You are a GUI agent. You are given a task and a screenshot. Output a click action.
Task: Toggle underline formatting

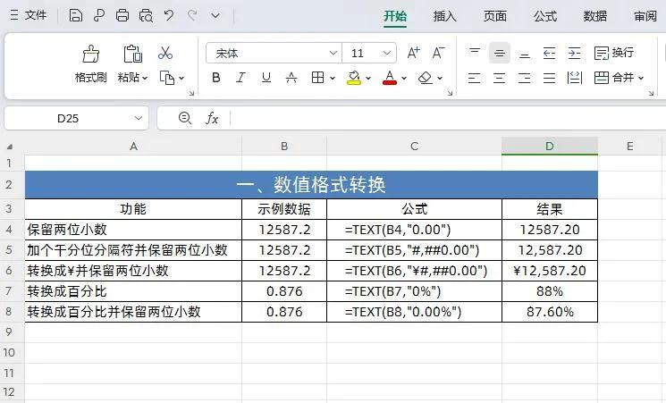(266, 78)
